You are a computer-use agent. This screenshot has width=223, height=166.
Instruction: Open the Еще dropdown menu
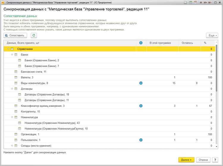pos(212,35)
